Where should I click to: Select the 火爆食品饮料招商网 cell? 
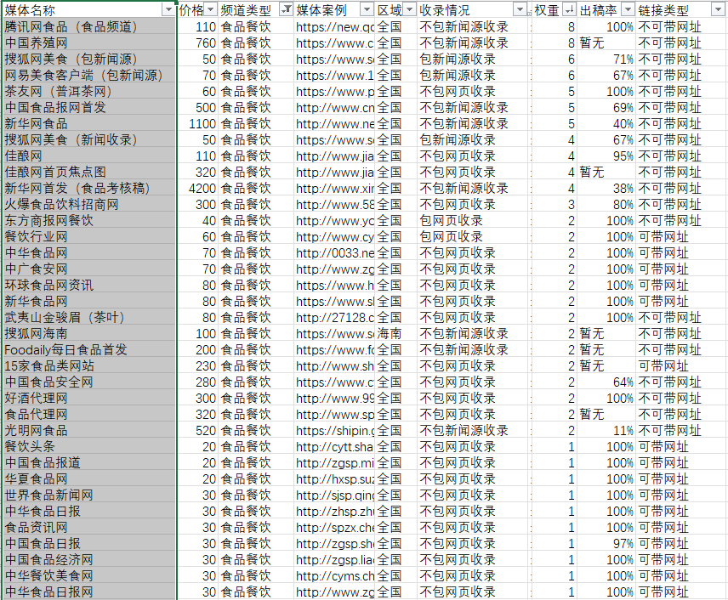[89, 205]
